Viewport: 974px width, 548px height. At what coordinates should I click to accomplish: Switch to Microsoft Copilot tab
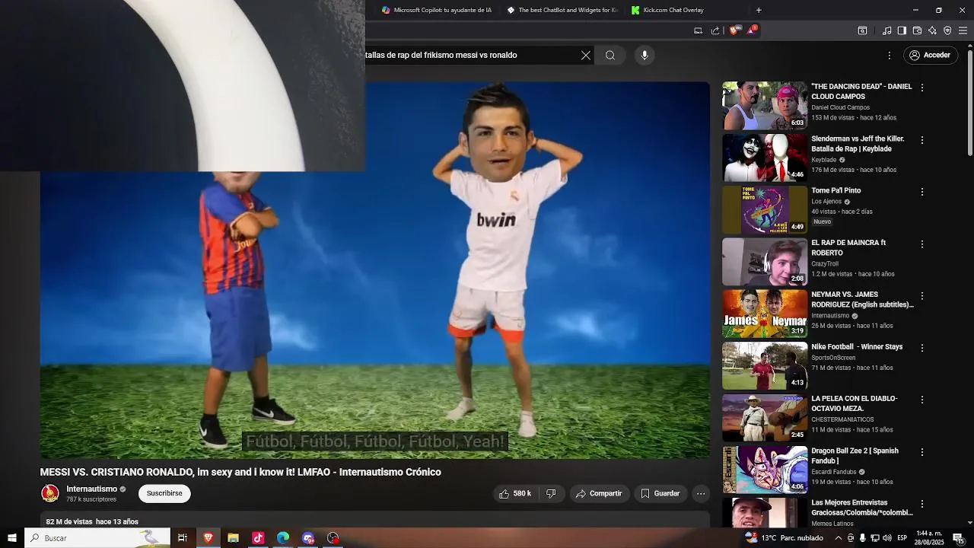tap(436, 10)
